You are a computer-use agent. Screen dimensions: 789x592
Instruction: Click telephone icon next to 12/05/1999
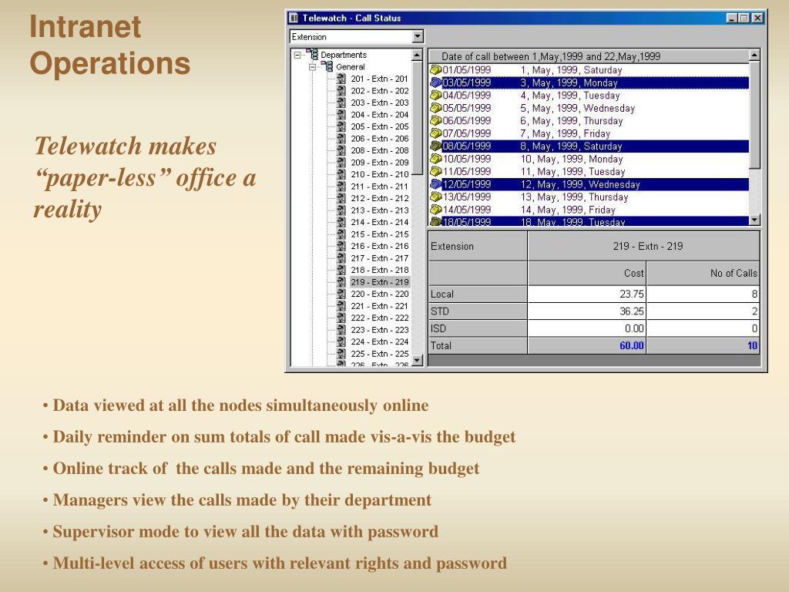436,184
